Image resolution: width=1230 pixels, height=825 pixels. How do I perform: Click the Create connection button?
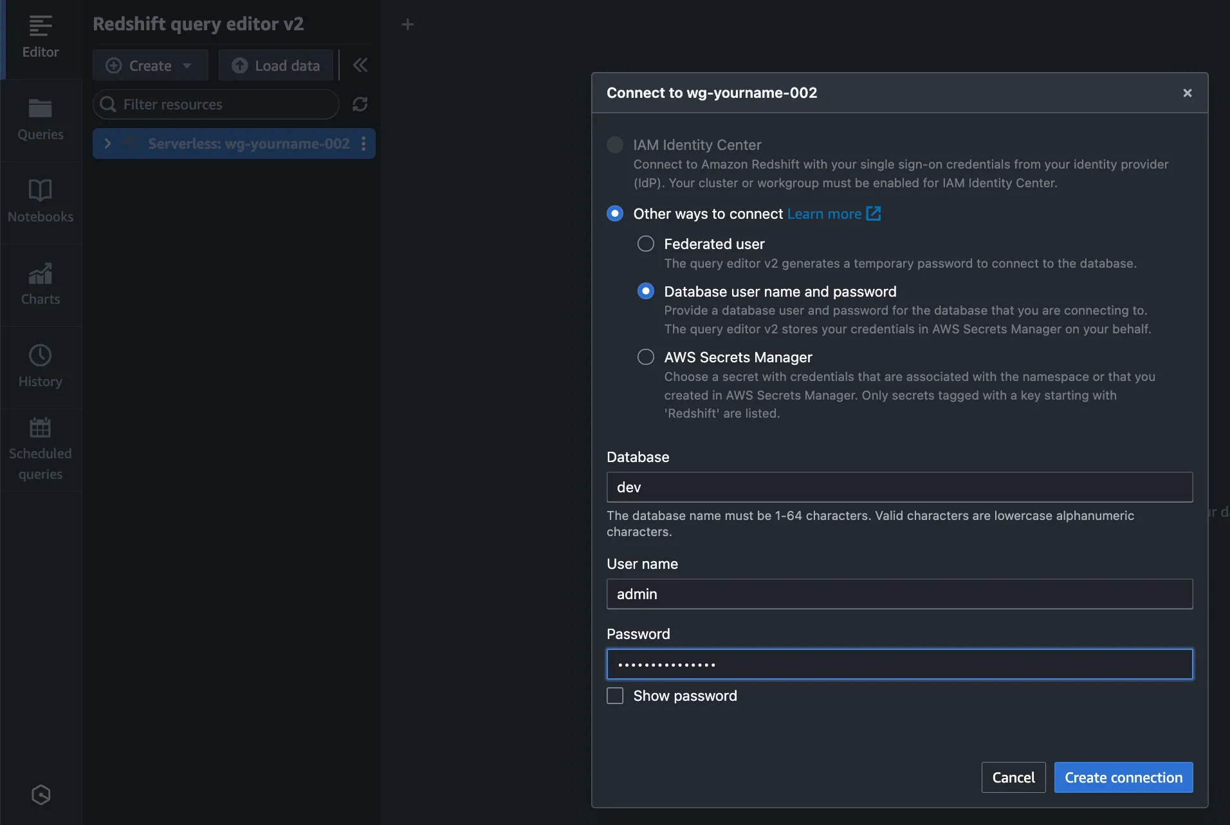pos(1123,777)
